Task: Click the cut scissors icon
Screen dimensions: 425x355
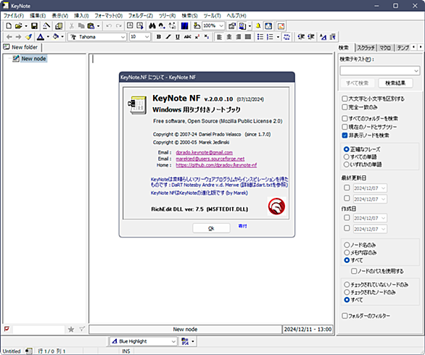Action: pyautogui.click(x=72, y=26)
